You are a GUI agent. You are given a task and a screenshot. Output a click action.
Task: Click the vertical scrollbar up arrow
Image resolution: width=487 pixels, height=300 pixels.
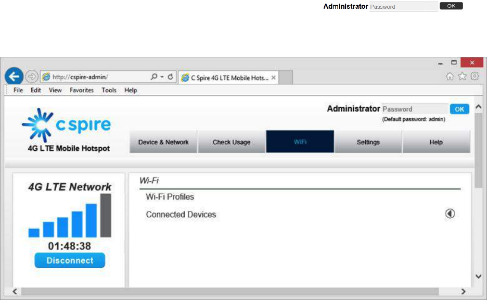479,107
